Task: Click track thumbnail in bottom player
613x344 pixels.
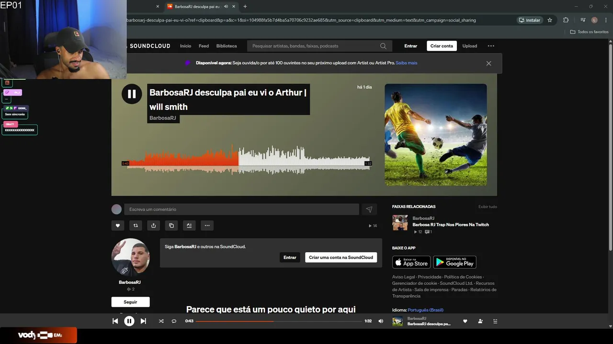Action: (x=397, y=321)
